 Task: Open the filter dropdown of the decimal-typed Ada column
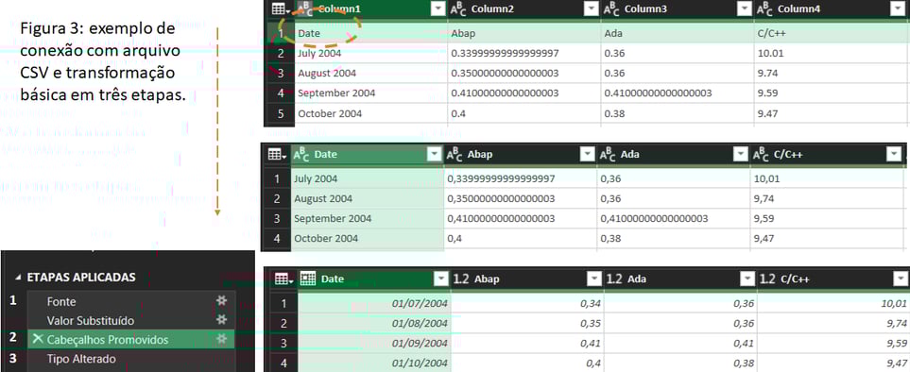pos(747,279)
